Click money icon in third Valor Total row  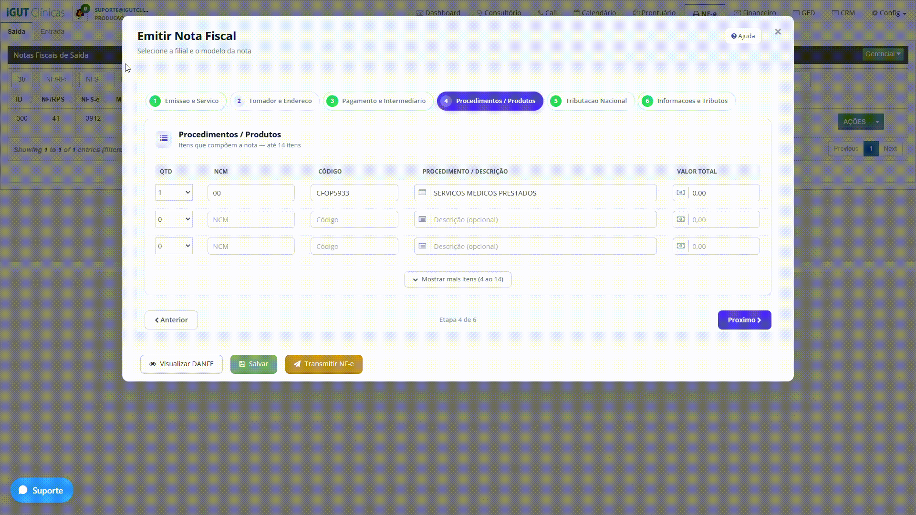(x=681, y=246)
